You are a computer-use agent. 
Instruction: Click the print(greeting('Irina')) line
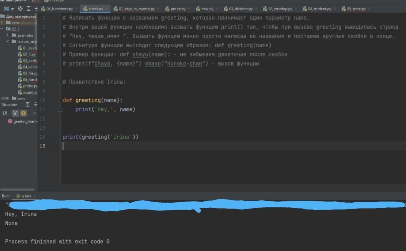(x=100, y=137)
